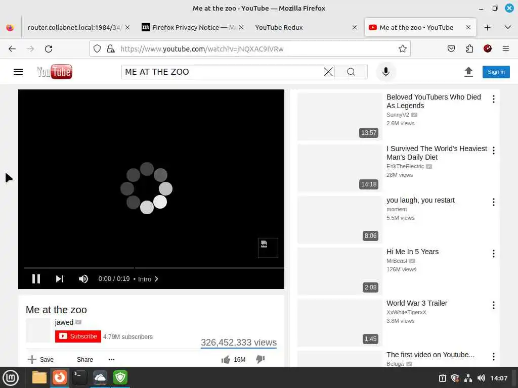Image resolution: width=518 pixels, height=388 pixels.
Task: Open the terminal from taskbar
Action: point(79,377)
